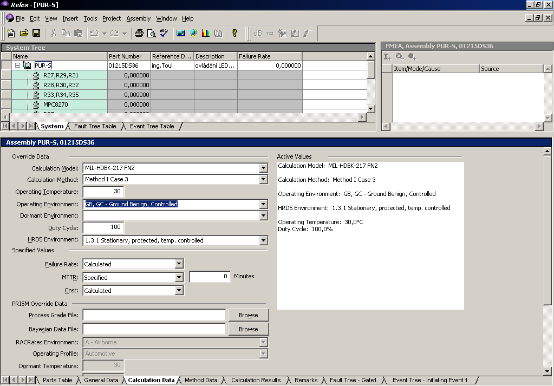The width and height of the screenshot is (554, 386).
Task: Open the Operating Environment dropdown
Action: pos(263,204)
